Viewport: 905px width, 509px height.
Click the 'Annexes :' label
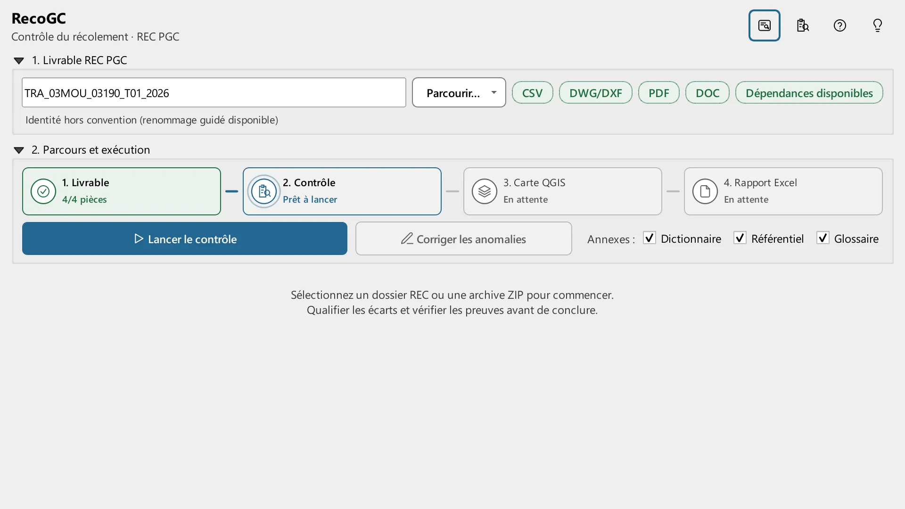[x=611, y=239]
